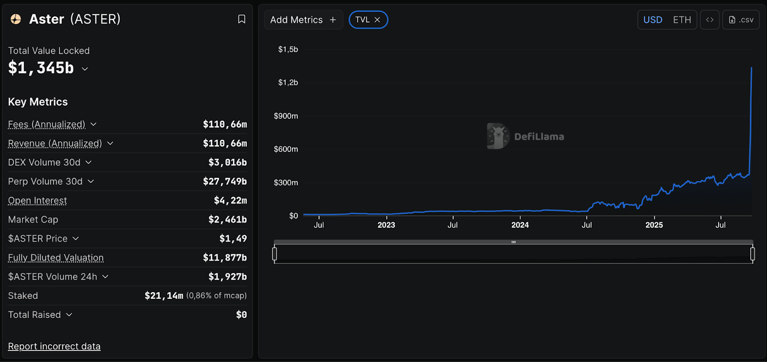Click the $300m y-axis label
The width and height of the screenshot is (767, 362).
[x=286, y=182]
